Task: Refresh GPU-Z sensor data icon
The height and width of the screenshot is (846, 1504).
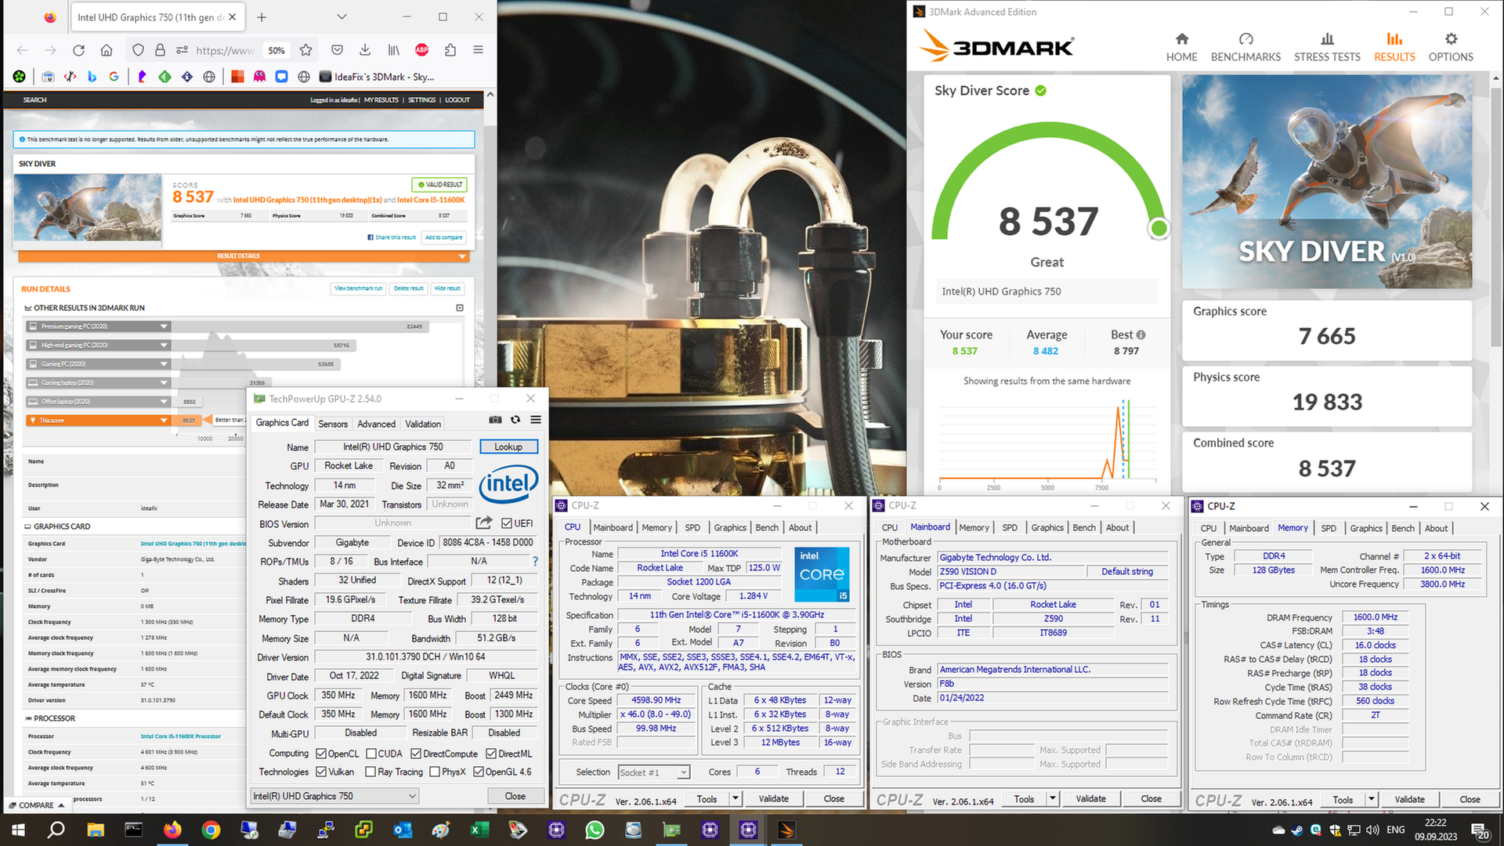Action: [x=515, y=420]
